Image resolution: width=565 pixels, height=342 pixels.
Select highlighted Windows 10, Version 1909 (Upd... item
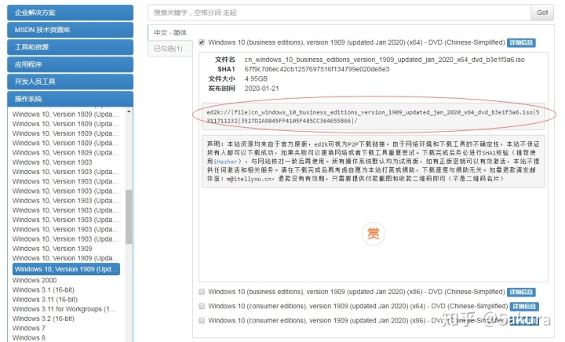point(66,269)
